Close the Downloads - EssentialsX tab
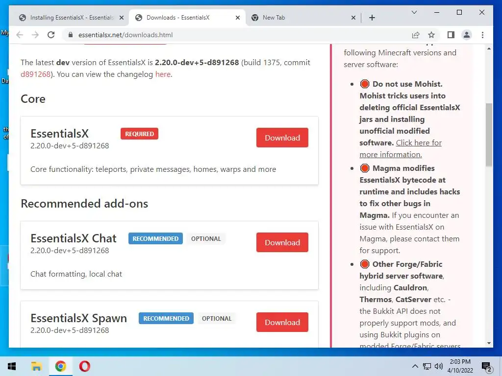The image size is (502, 376). pos(238,18)
